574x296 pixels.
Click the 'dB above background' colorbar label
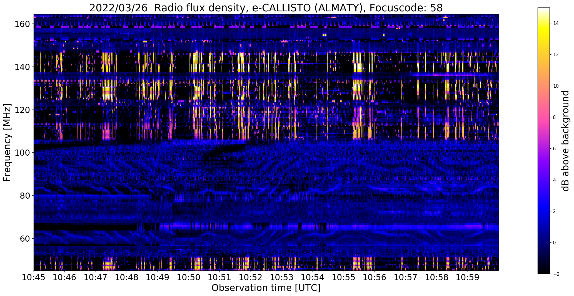click(x=565, y=141)
